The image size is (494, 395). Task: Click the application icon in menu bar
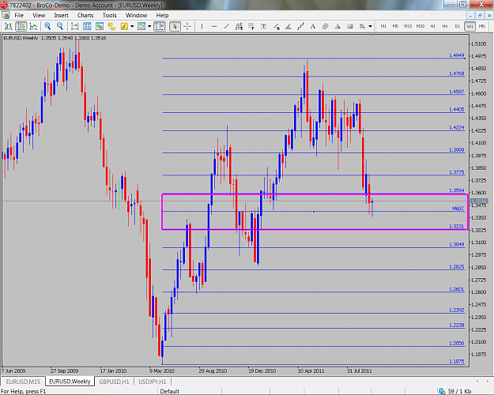coord(6,15)
